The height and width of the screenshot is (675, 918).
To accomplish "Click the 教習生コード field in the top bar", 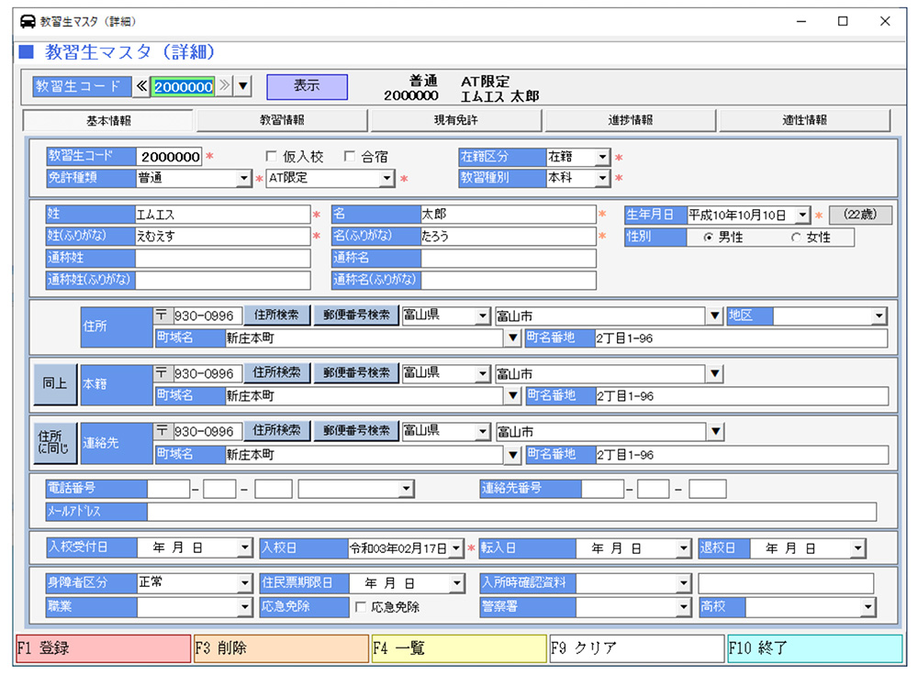I will click(x=183, y=86).
